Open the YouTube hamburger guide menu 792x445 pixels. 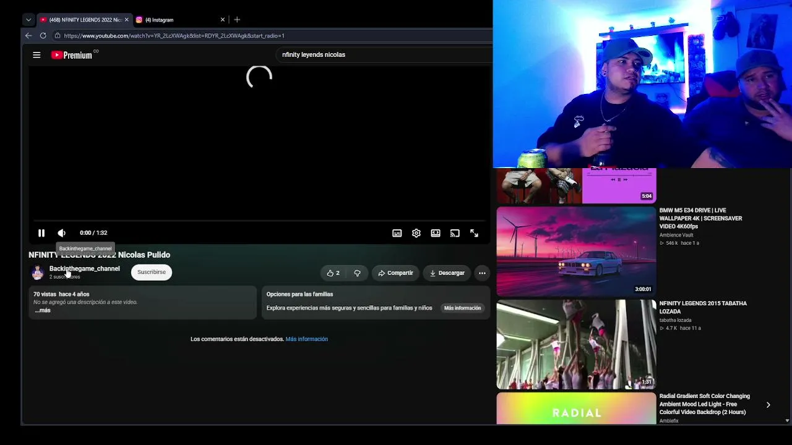[37, 55]
